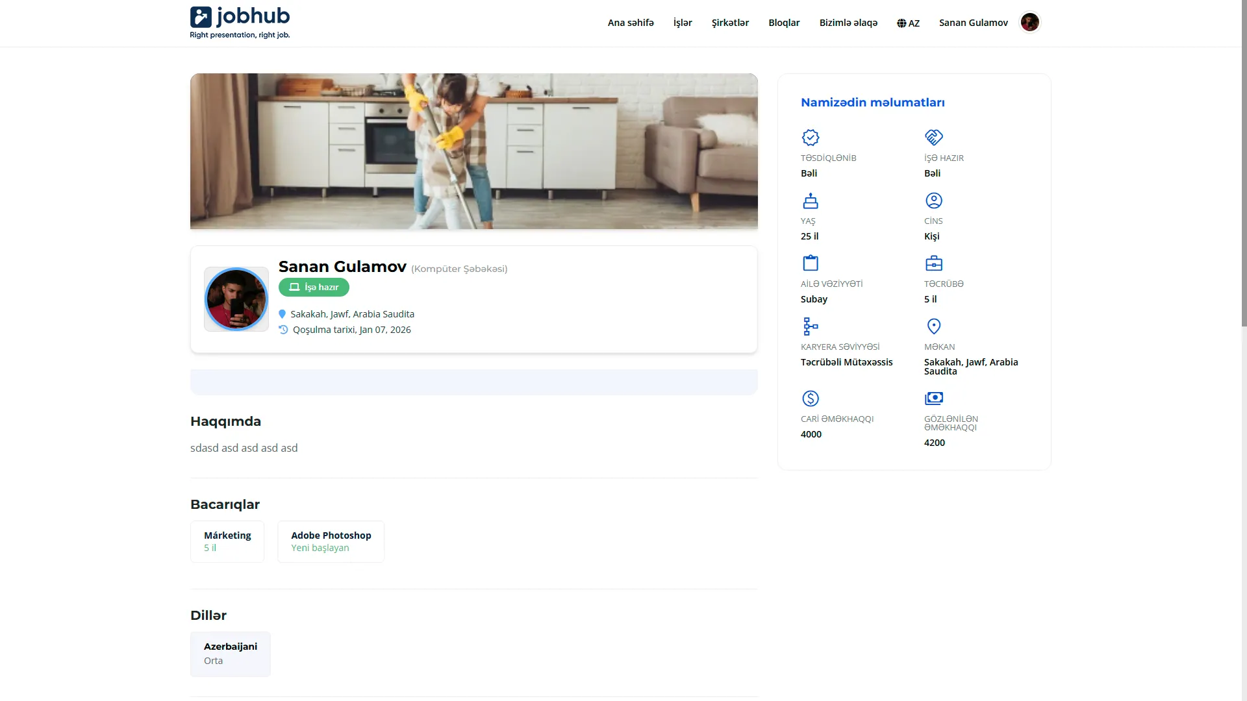Click the globe icon next to AZ
This screenshot has width=1247, height=701.
pos(901,23)
